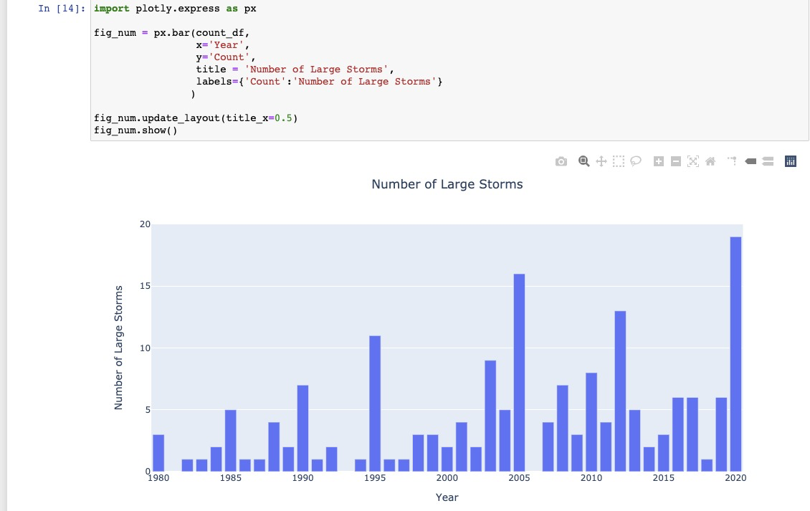810x511 pixels.
Task: Click the x-axis tick label 1990
Action: [x=302, y=478]
